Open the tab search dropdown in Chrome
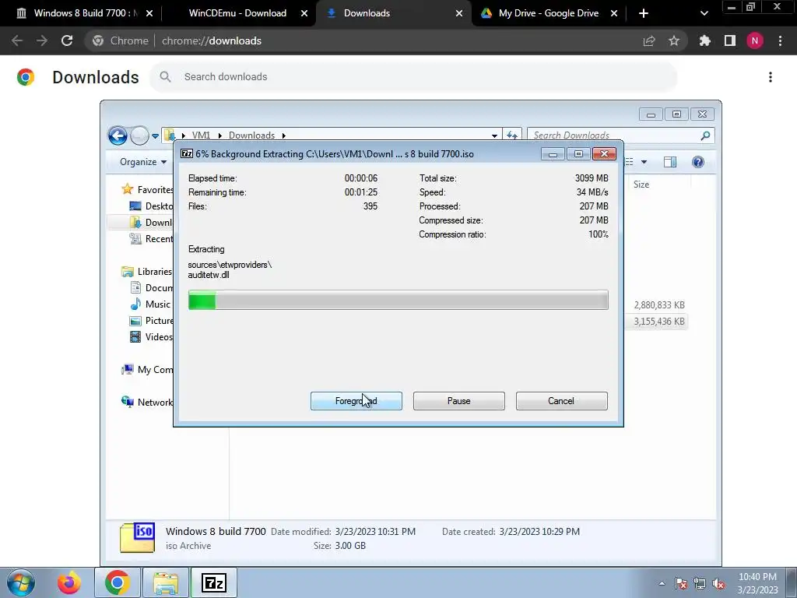Image resolution: width=797 pixels, height=598 pixels. click(704, 14)
